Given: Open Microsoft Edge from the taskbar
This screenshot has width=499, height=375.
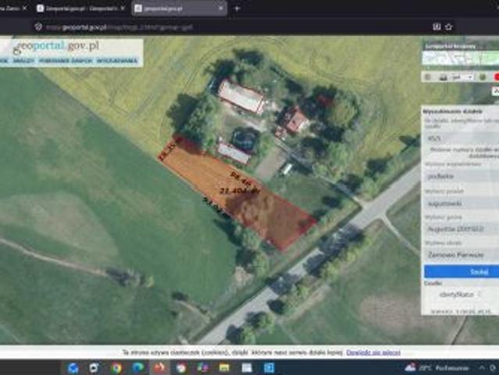Looking at the screenshot, I should tap(137, 368).
